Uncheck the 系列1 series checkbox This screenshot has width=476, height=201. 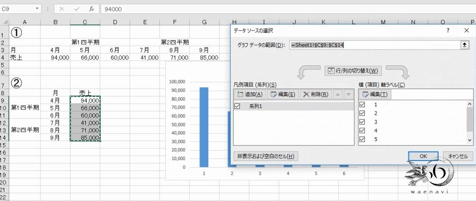[x=238, y=106]
